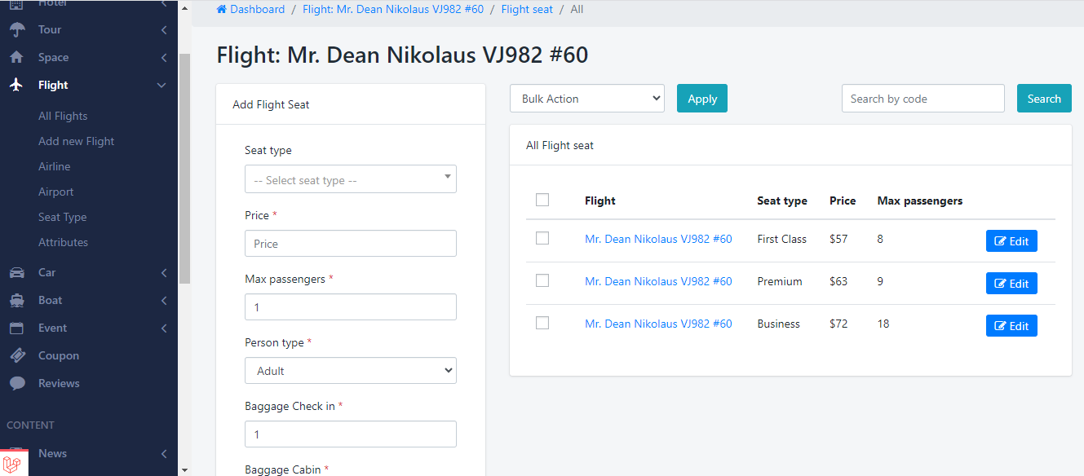Open the Person type Adult dropdown
Viewport: 1084px width, 476px height.
tap(351, 371)
